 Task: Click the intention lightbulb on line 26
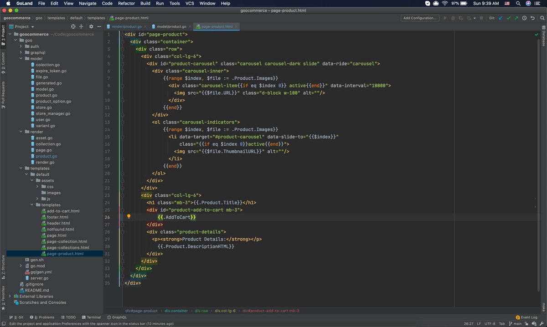(129, 217)
